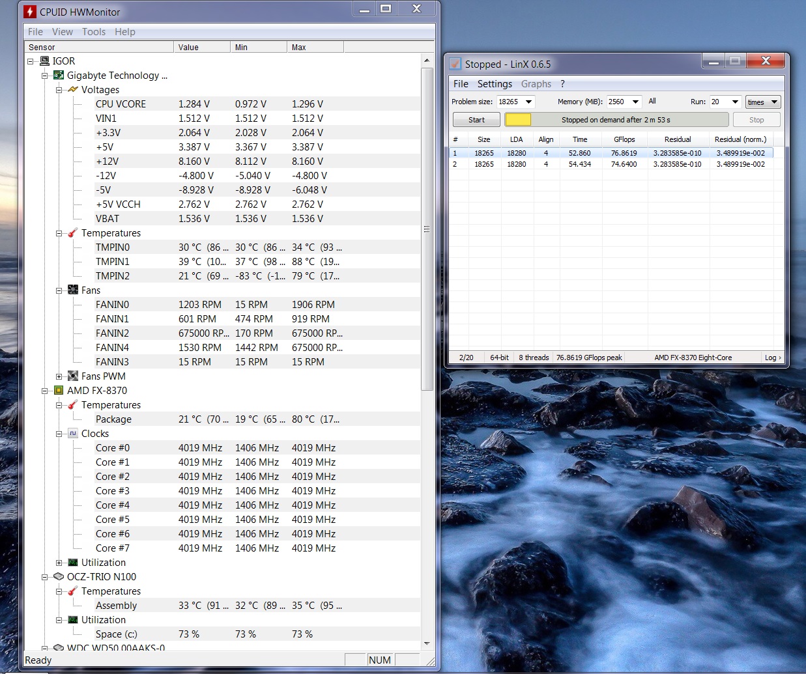
Task: Click the AMD FX-8370 processor icon
Action: 59,391
